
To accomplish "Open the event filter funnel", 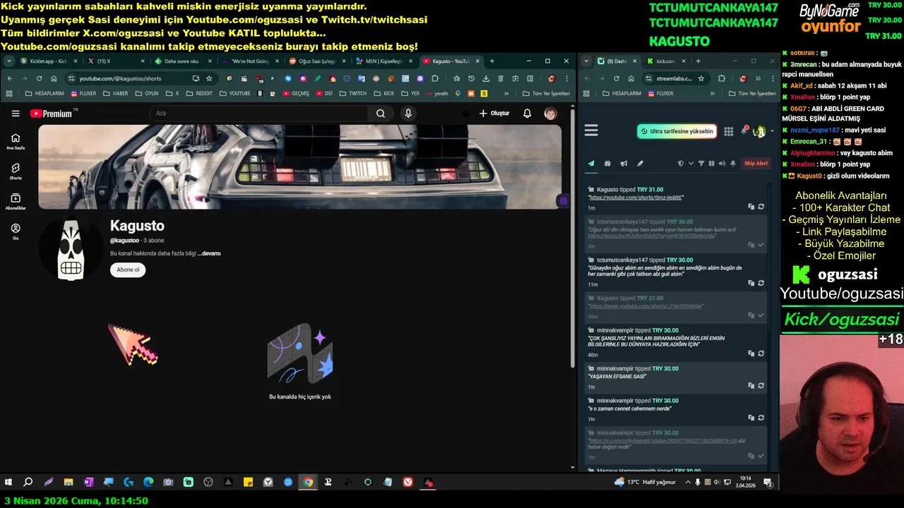I will [701, 164].
